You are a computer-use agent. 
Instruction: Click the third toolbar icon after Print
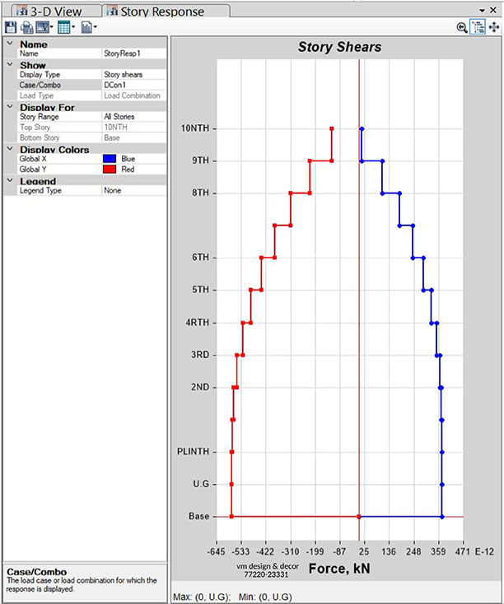click(43, 27)
